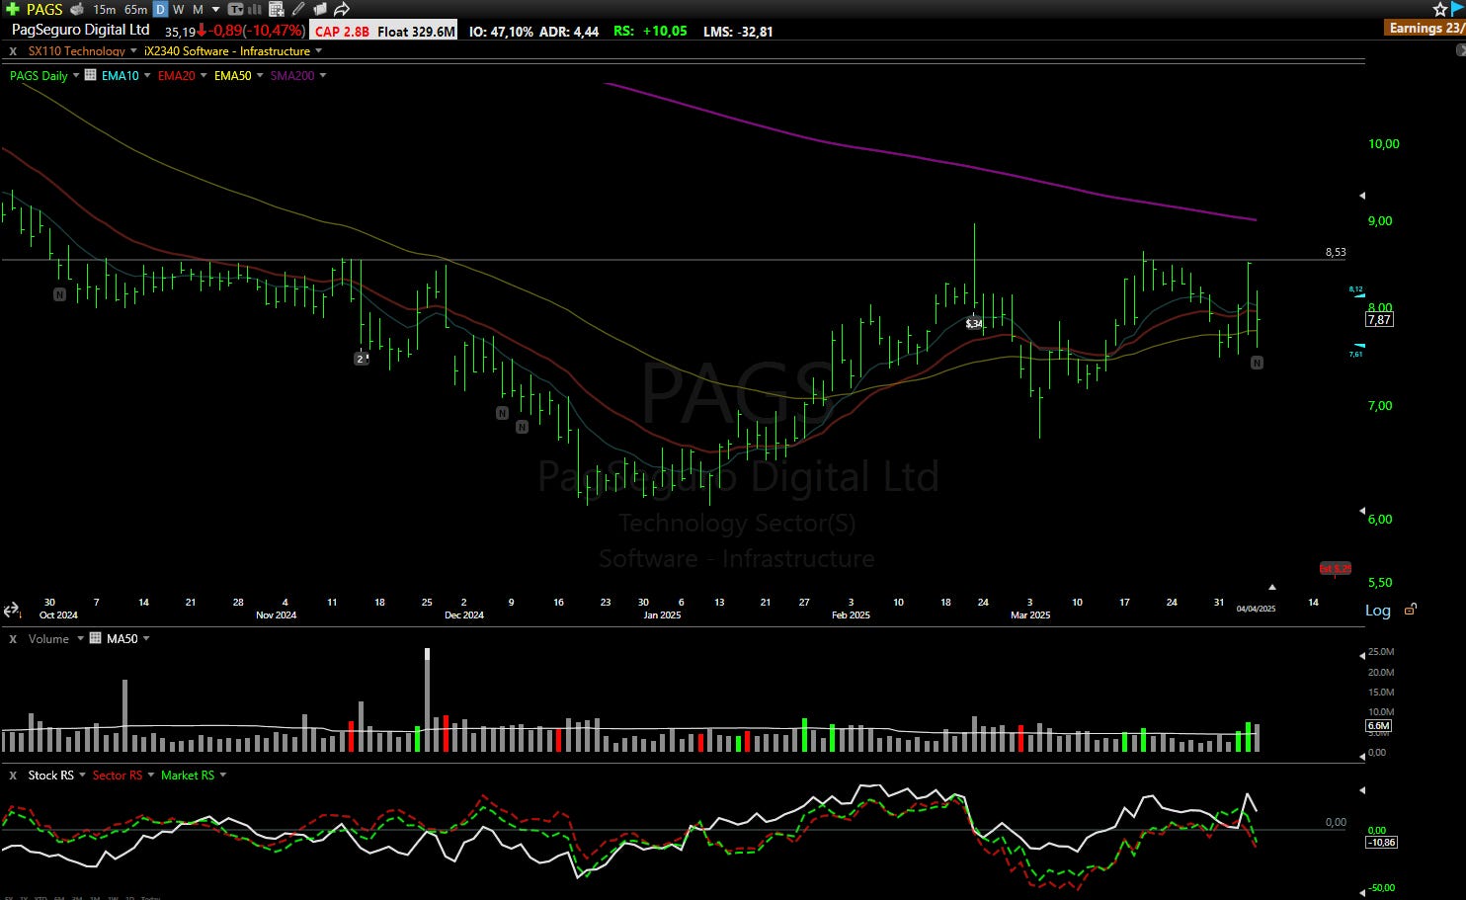Click the current price label 7,87
1466x900 pixels.
pos(1379,319)
